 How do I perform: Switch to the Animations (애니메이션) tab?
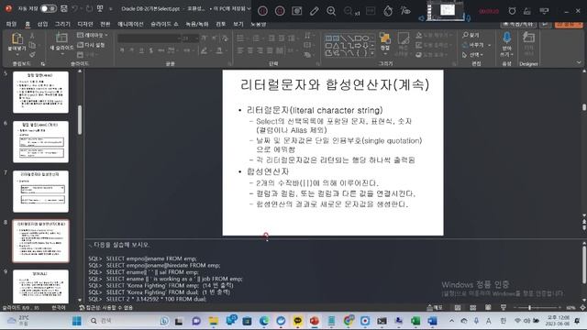tap(130, 24)
